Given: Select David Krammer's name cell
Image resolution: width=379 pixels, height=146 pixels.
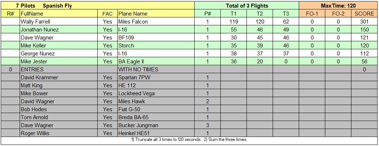Looking at the screenshot, I should coord(59,77).
